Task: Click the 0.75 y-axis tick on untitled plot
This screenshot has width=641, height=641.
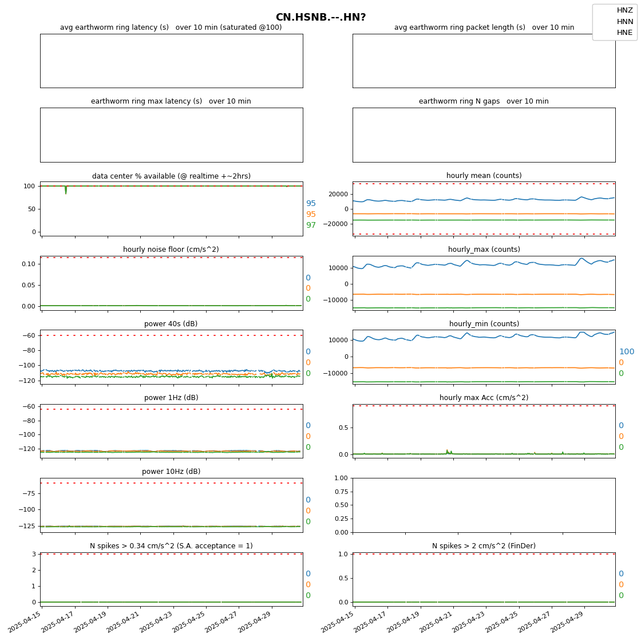Action: (341, 492)
